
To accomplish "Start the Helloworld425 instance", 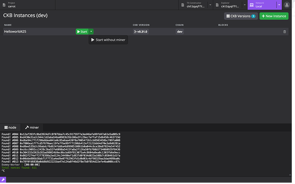I will pos(82,32).
